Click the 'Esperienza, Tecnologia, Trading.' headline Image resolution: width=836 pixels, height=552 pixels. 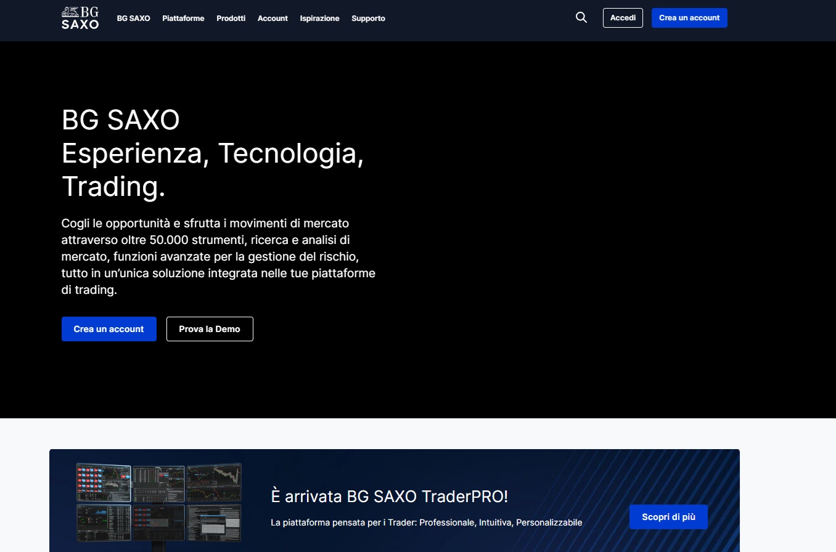[x=213, y=169]
